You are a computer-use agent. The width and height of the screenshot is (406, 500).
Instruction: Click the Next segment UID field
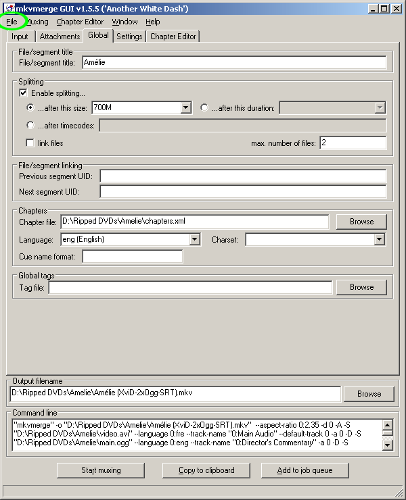pos(243,192)
